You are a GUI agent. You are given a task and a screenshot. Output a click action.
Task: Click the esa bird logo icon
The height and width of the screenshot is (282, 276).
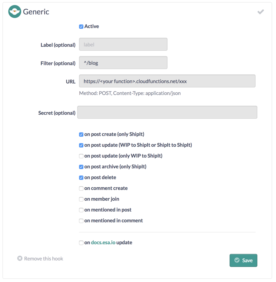point(15,12)
